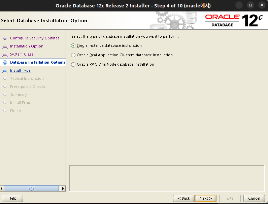
Task: Minimize the installer window
Action: (239, 5)
